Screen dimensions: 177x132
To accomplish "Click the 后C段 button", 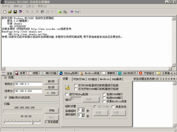I will click(x=51, y=87).
